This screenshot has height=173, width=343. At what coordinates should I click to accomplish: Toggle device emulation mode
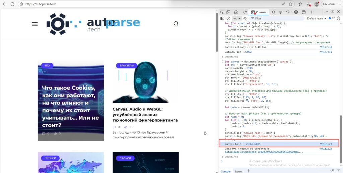(x=228, y=12)
